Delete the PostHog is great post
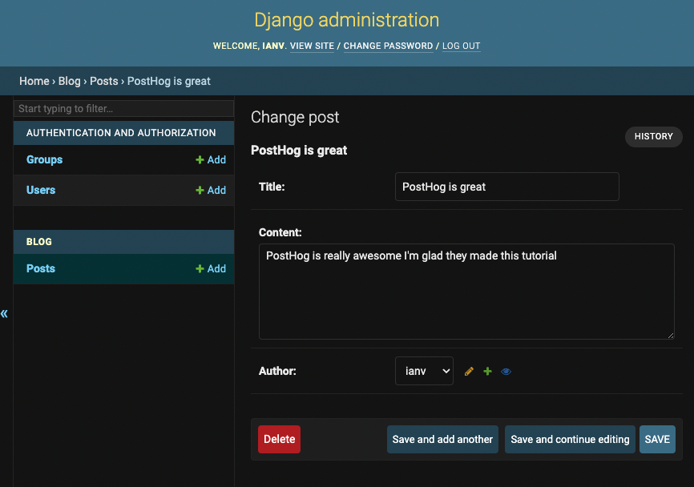 point(278,439)
